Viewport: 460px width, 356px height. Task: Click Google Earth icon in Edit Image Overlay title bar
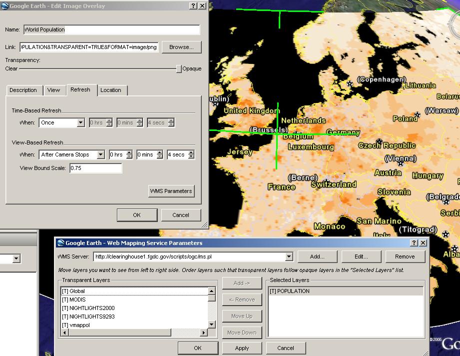point(4,6)
